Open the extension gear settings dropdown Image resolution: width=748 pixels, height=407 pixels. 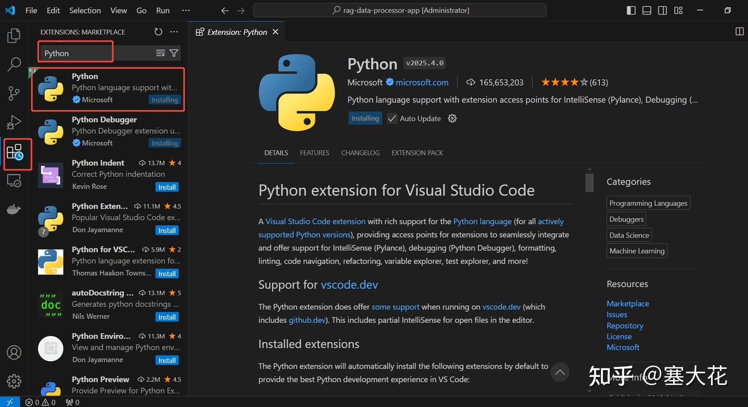(x=451, y=119)
